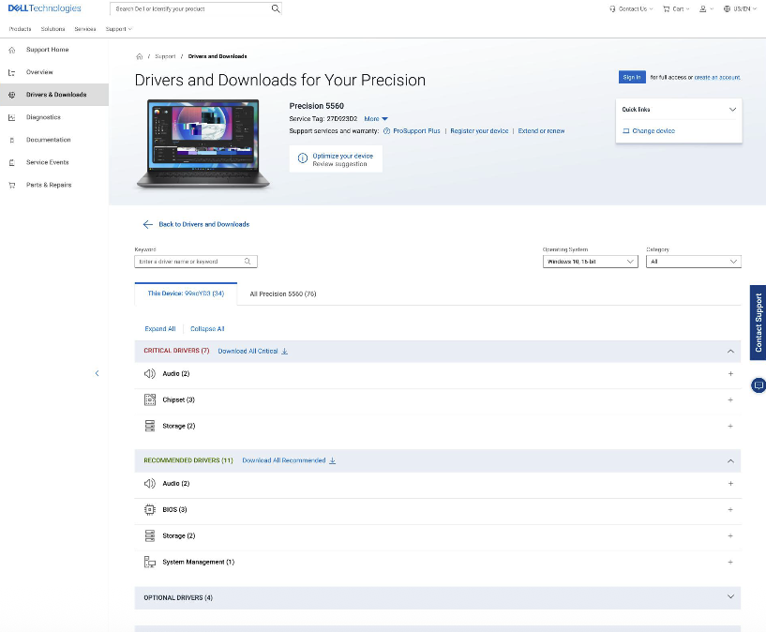
Task: Click the breadcrumb home icon
Action: 139,56
